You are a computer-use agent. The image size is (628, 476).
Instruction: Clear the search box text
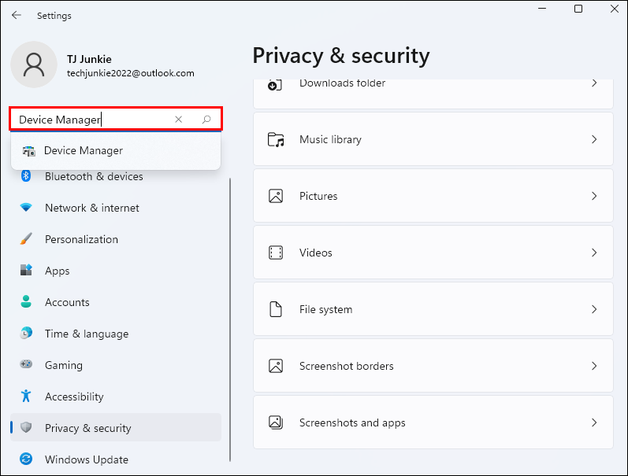point(179,120)
